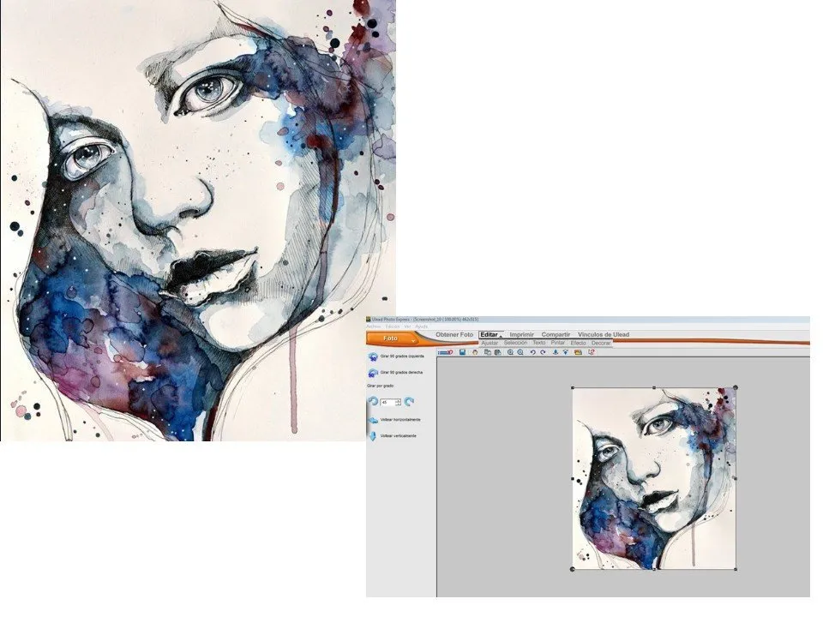Click the Zoom out magnifier icon
Screen dimensions: 823x617
pyautogui.click(x=520, y=352)
